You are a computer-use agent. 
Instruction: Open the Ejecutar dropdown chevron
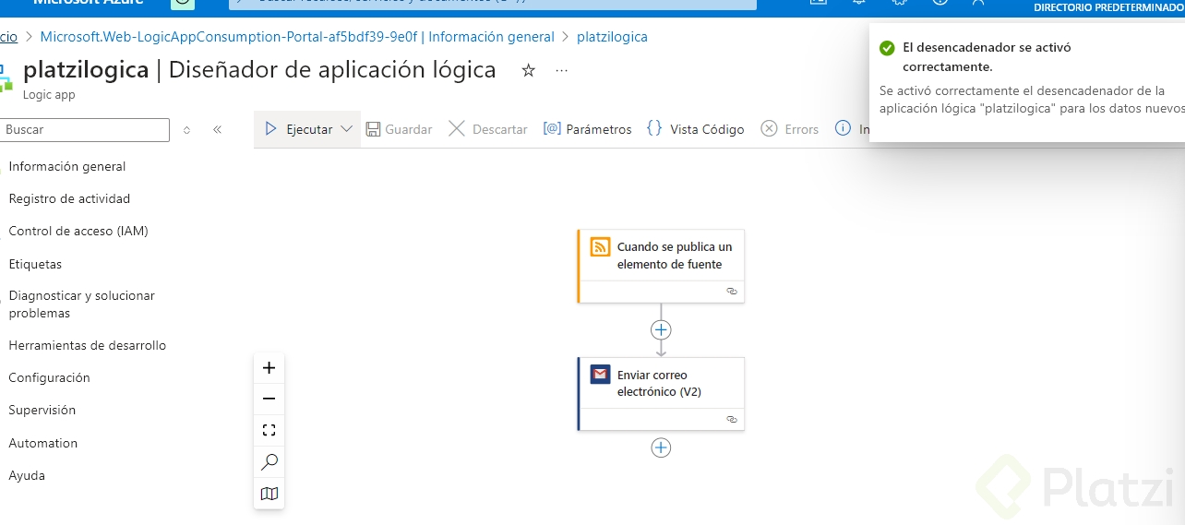point(347,129)
